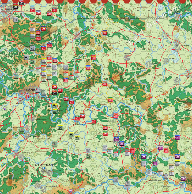Click the Plauen city label
Screen dimensions: 192x194
159,92
